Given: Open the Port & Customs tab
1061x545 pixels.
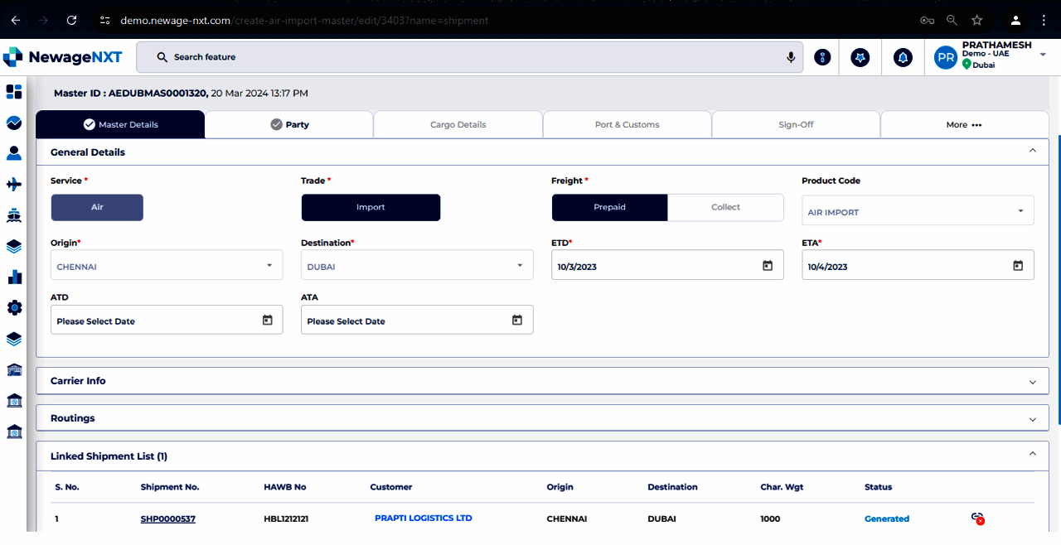Looking at the screenshot, I should [627, 124].
